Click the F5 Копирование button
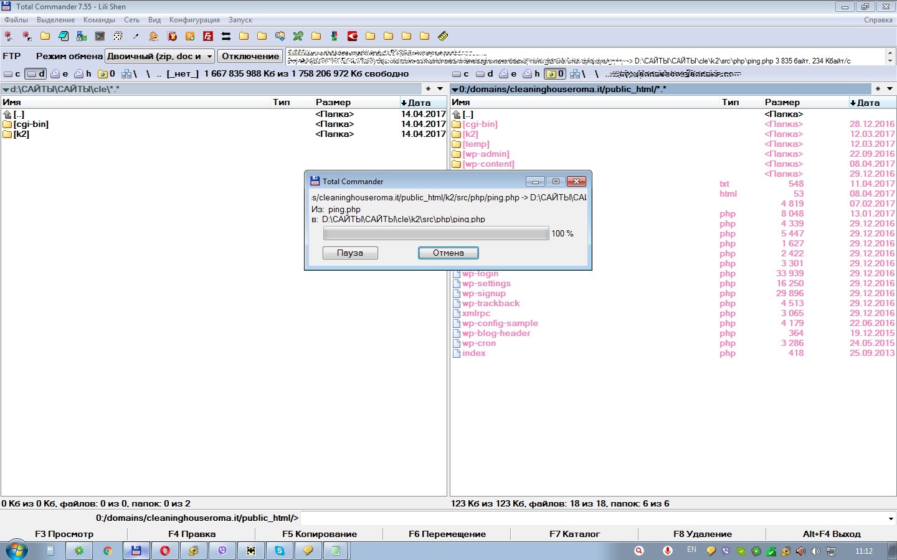The image size is (897, 560). tap(320, 534)
